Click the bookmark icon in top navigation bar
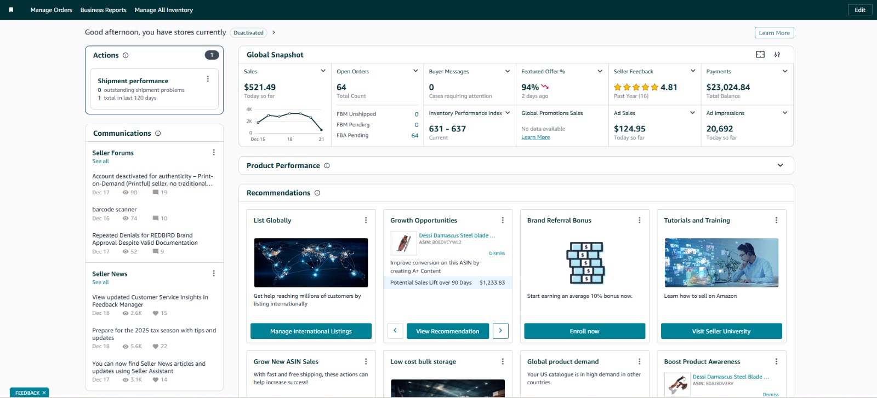 tap(11, 10)
